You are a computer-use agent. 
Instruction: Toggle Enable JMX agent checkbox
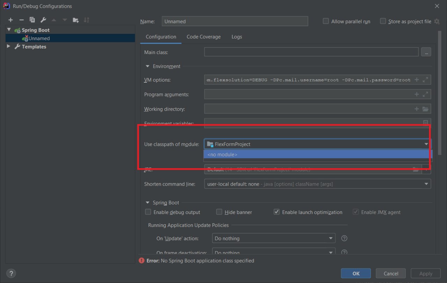pyautogui.click(x=356, y=212)
